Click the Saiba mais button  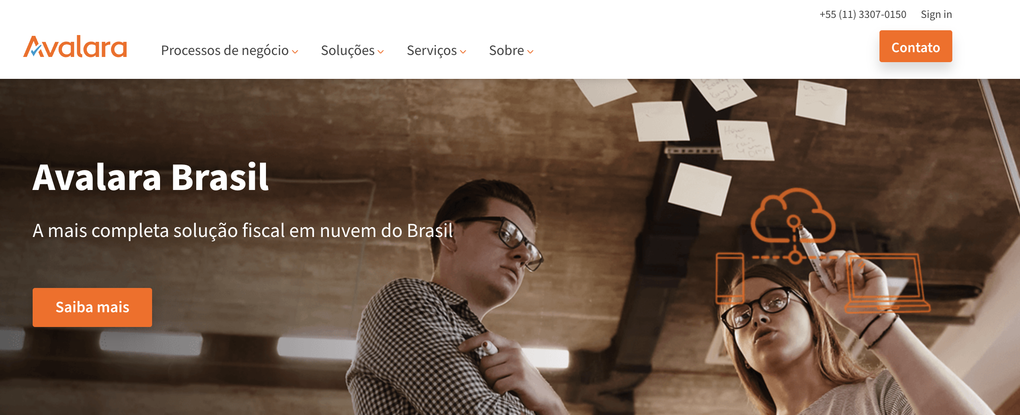[92, 307]
